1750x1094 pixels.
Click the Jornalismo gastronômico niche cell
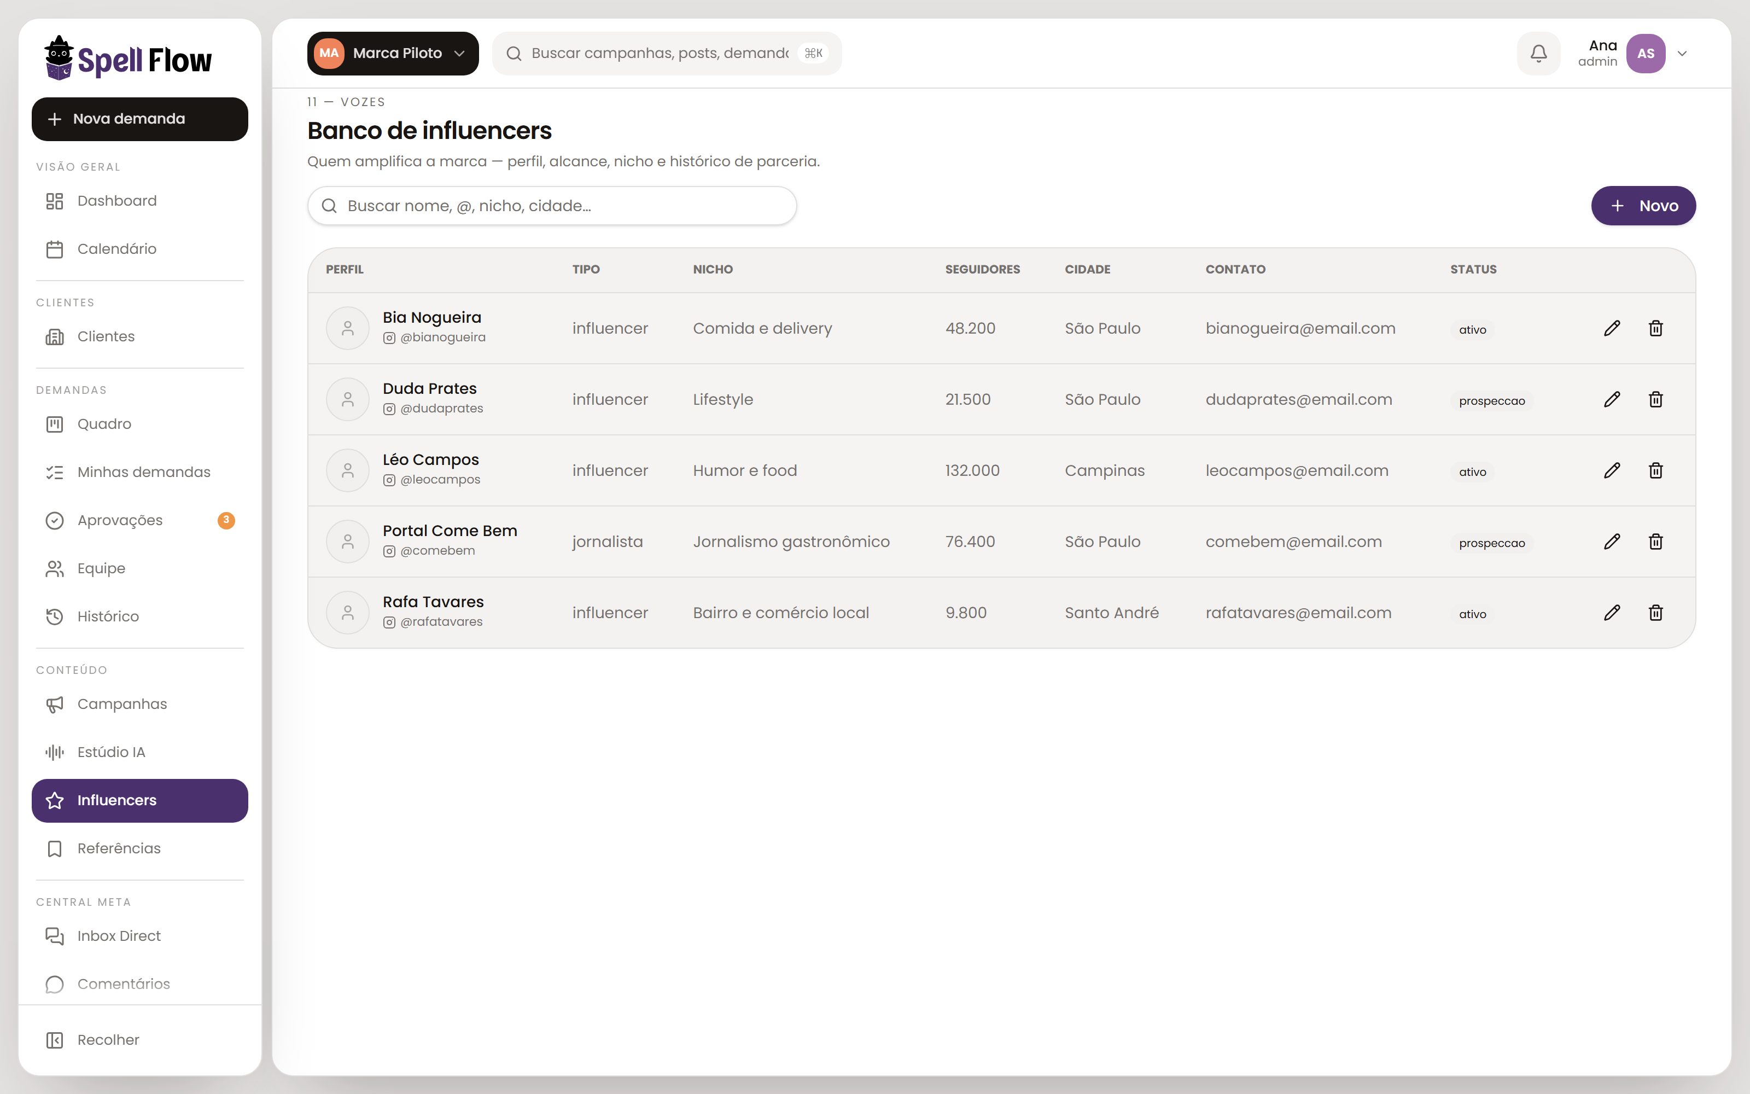tap(791, 542)
